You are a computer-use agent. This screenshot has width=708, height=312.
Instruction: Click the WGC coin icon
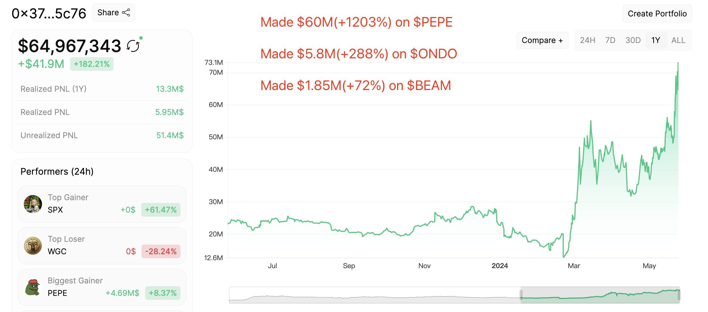(33, 245)
